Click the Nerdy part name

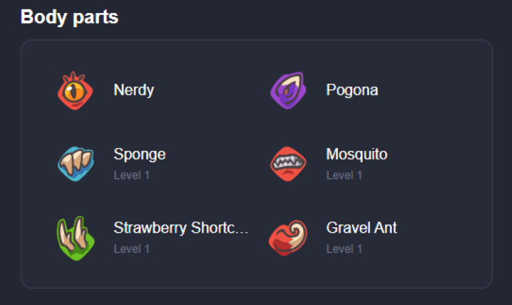click(134, 90)
